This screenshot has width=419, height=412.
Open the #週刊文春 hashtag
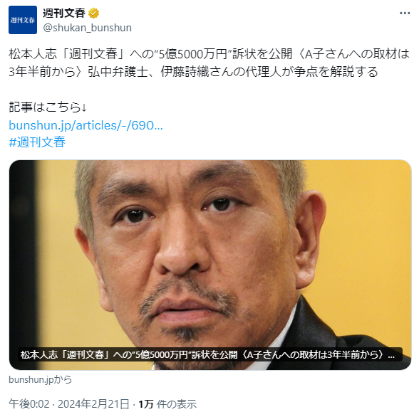coord(37,142)
